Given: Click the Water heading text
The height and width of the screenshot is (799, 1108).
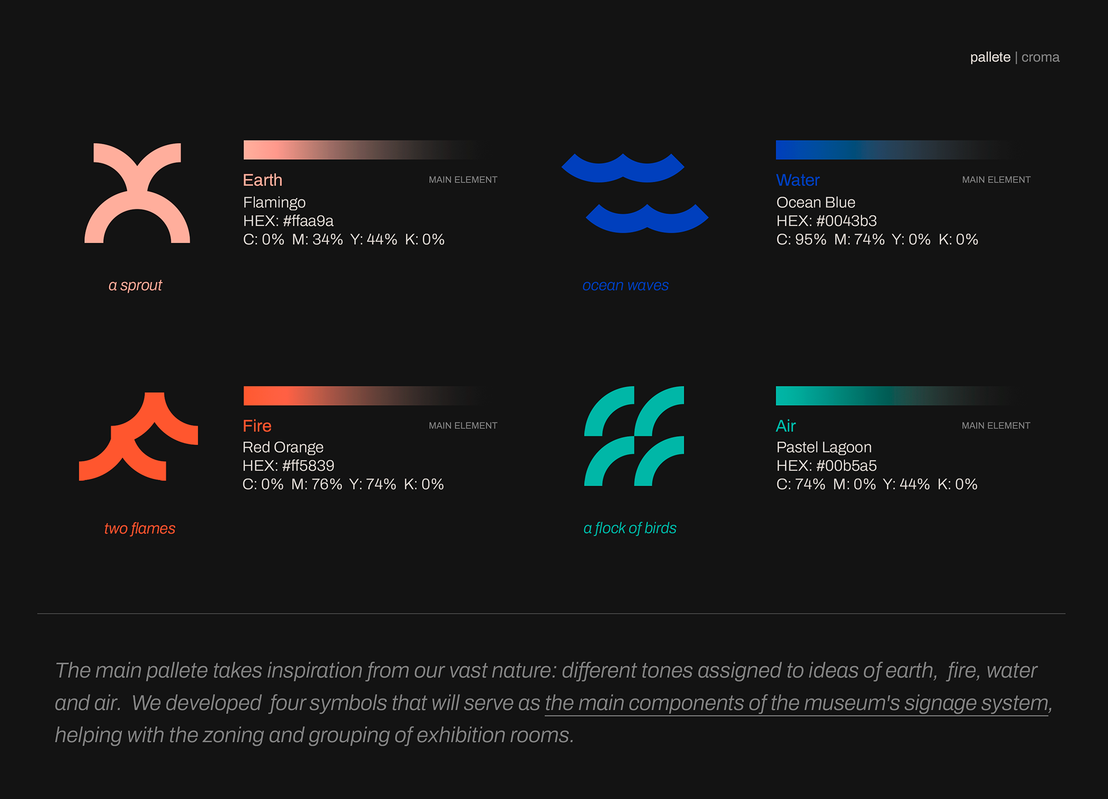Looking at the screenshot, I should pos(798,180).
